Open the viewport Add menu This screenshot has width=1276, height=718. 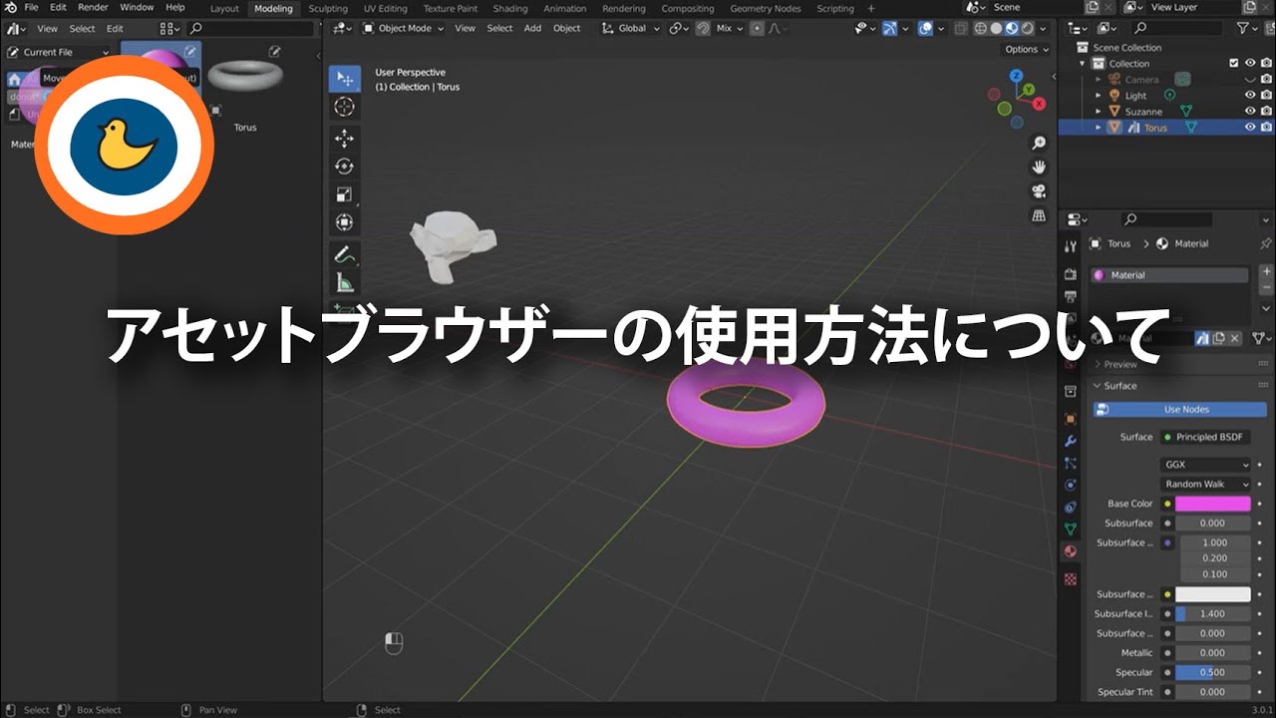(533, 28)
